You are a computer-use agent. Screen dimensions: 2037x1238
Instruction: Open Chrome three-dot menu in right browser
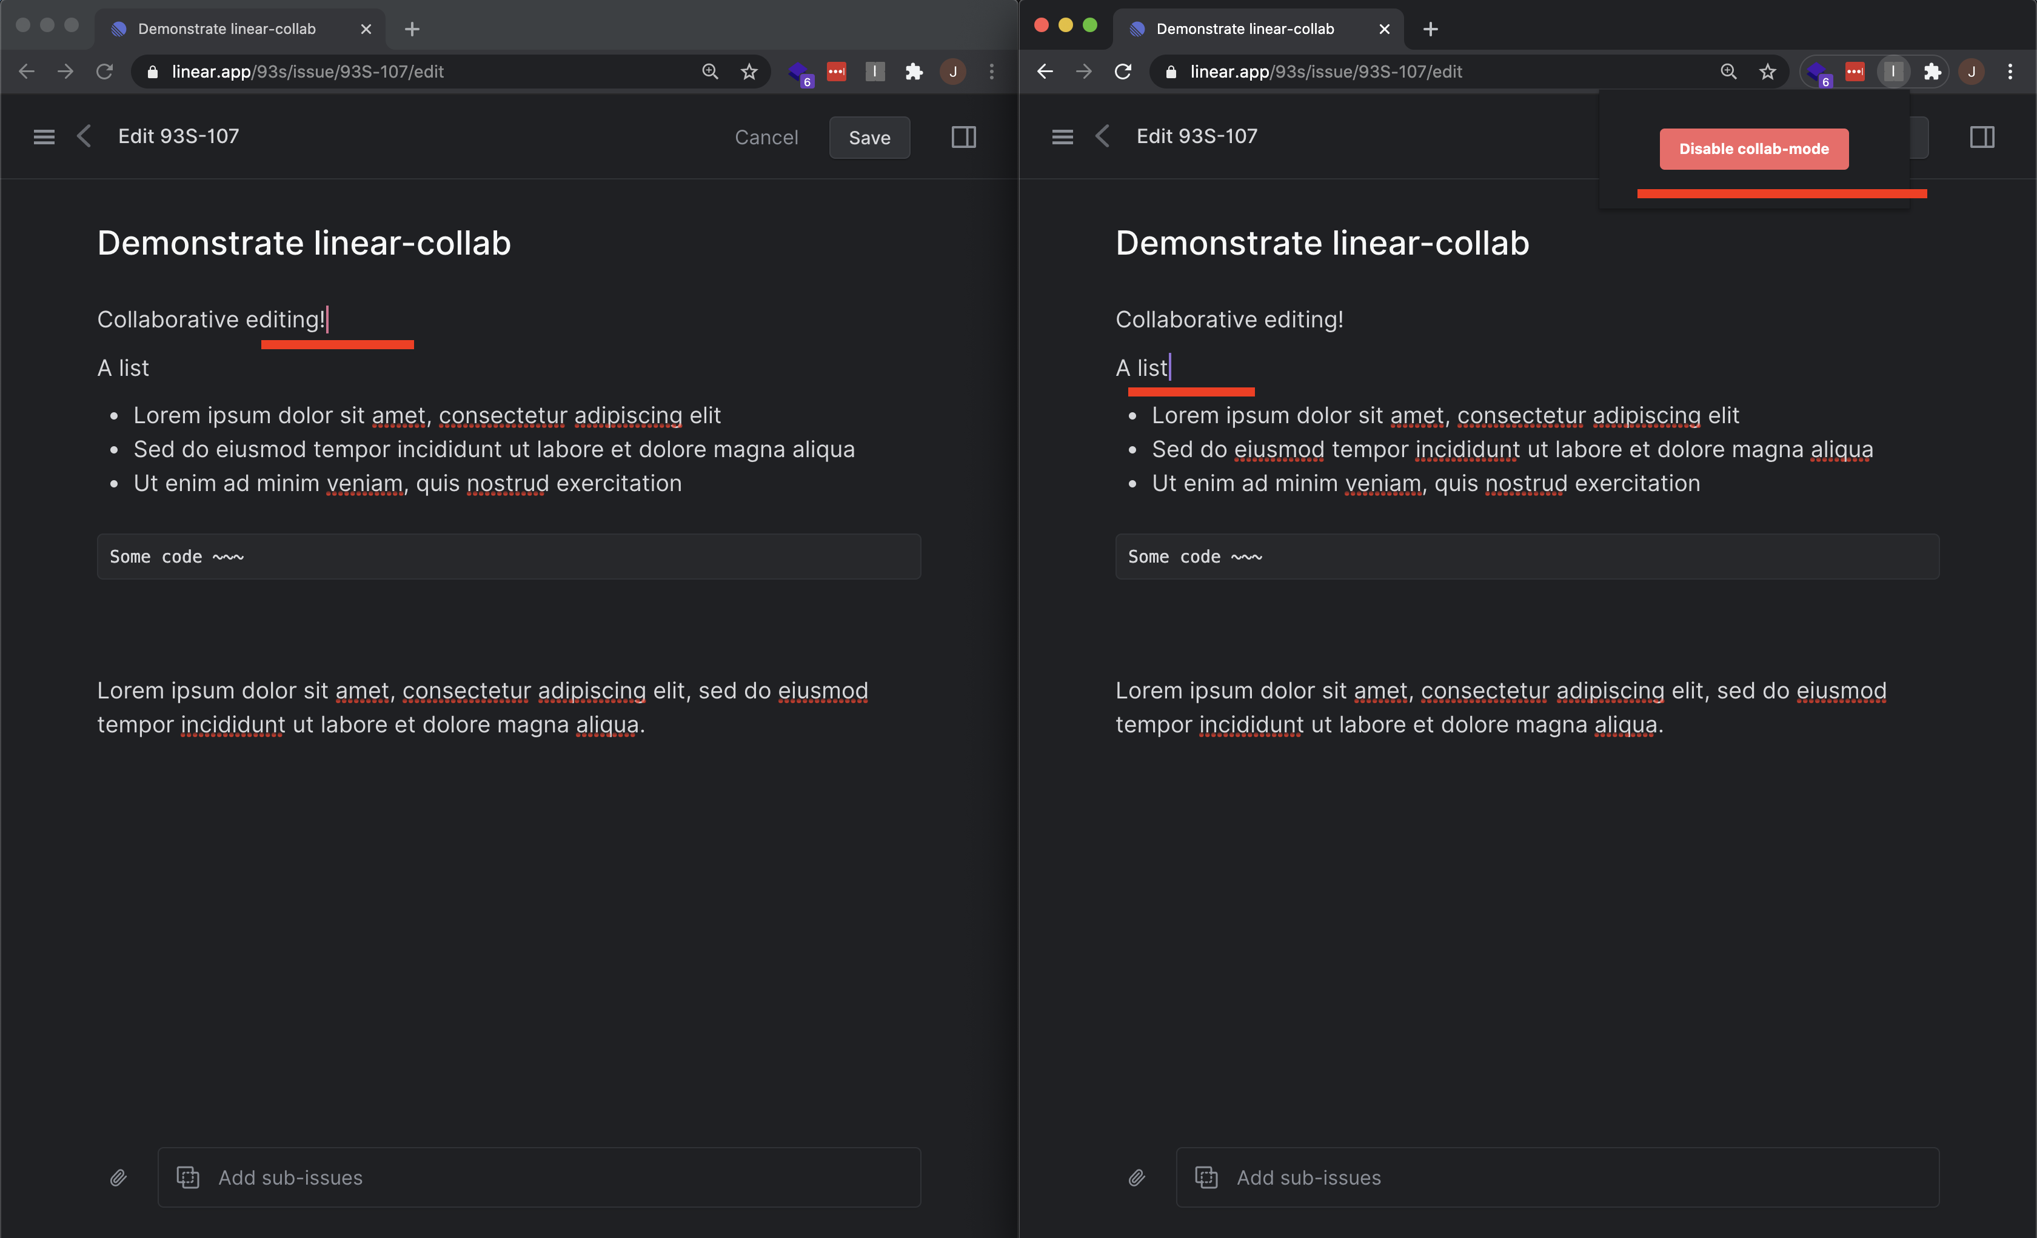[2010, 71]
